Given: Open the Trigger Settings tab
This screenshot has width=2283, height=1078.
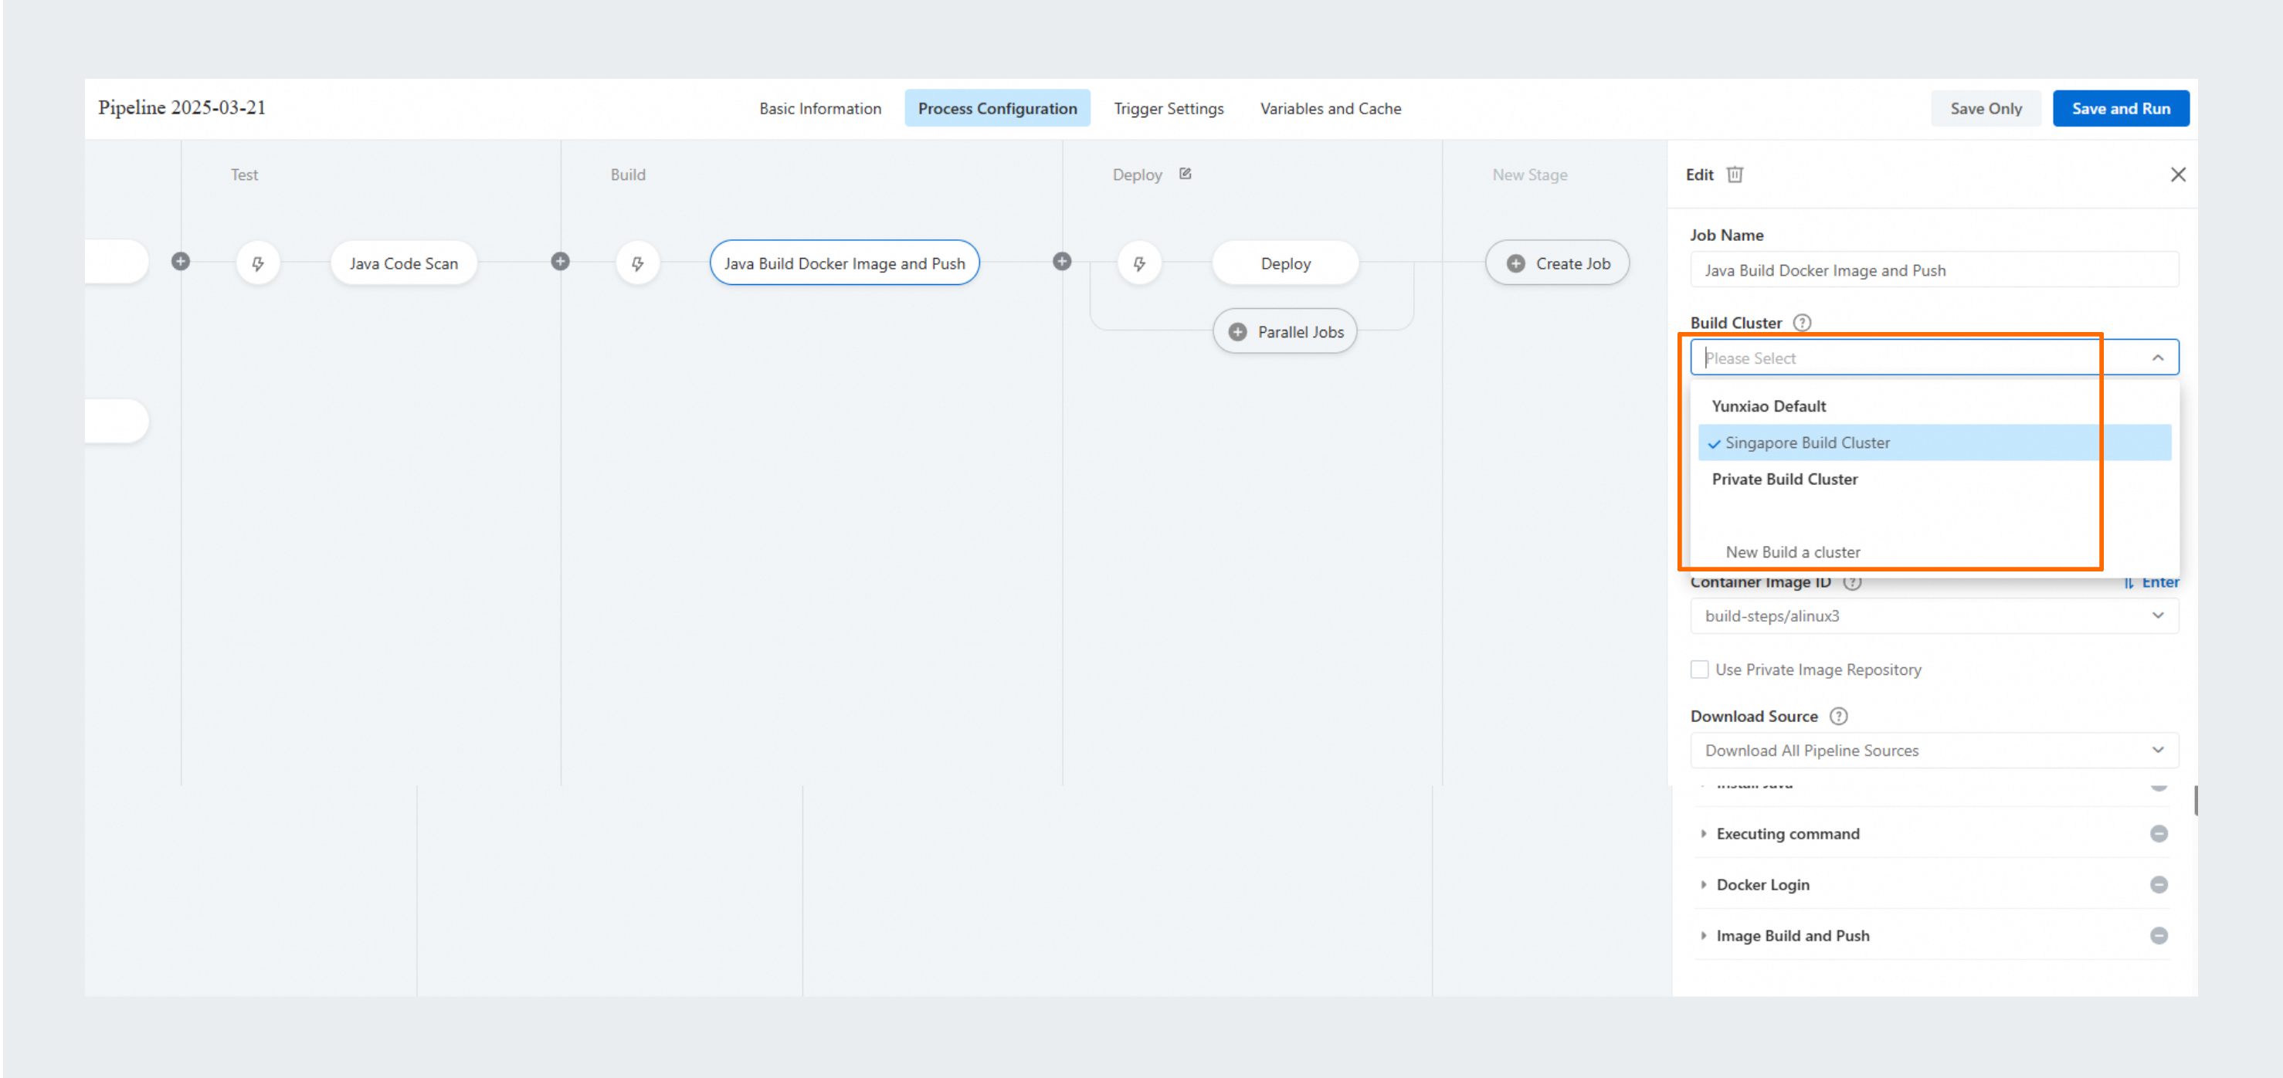Looking at the screenshot, I should tap(1168, 108).
